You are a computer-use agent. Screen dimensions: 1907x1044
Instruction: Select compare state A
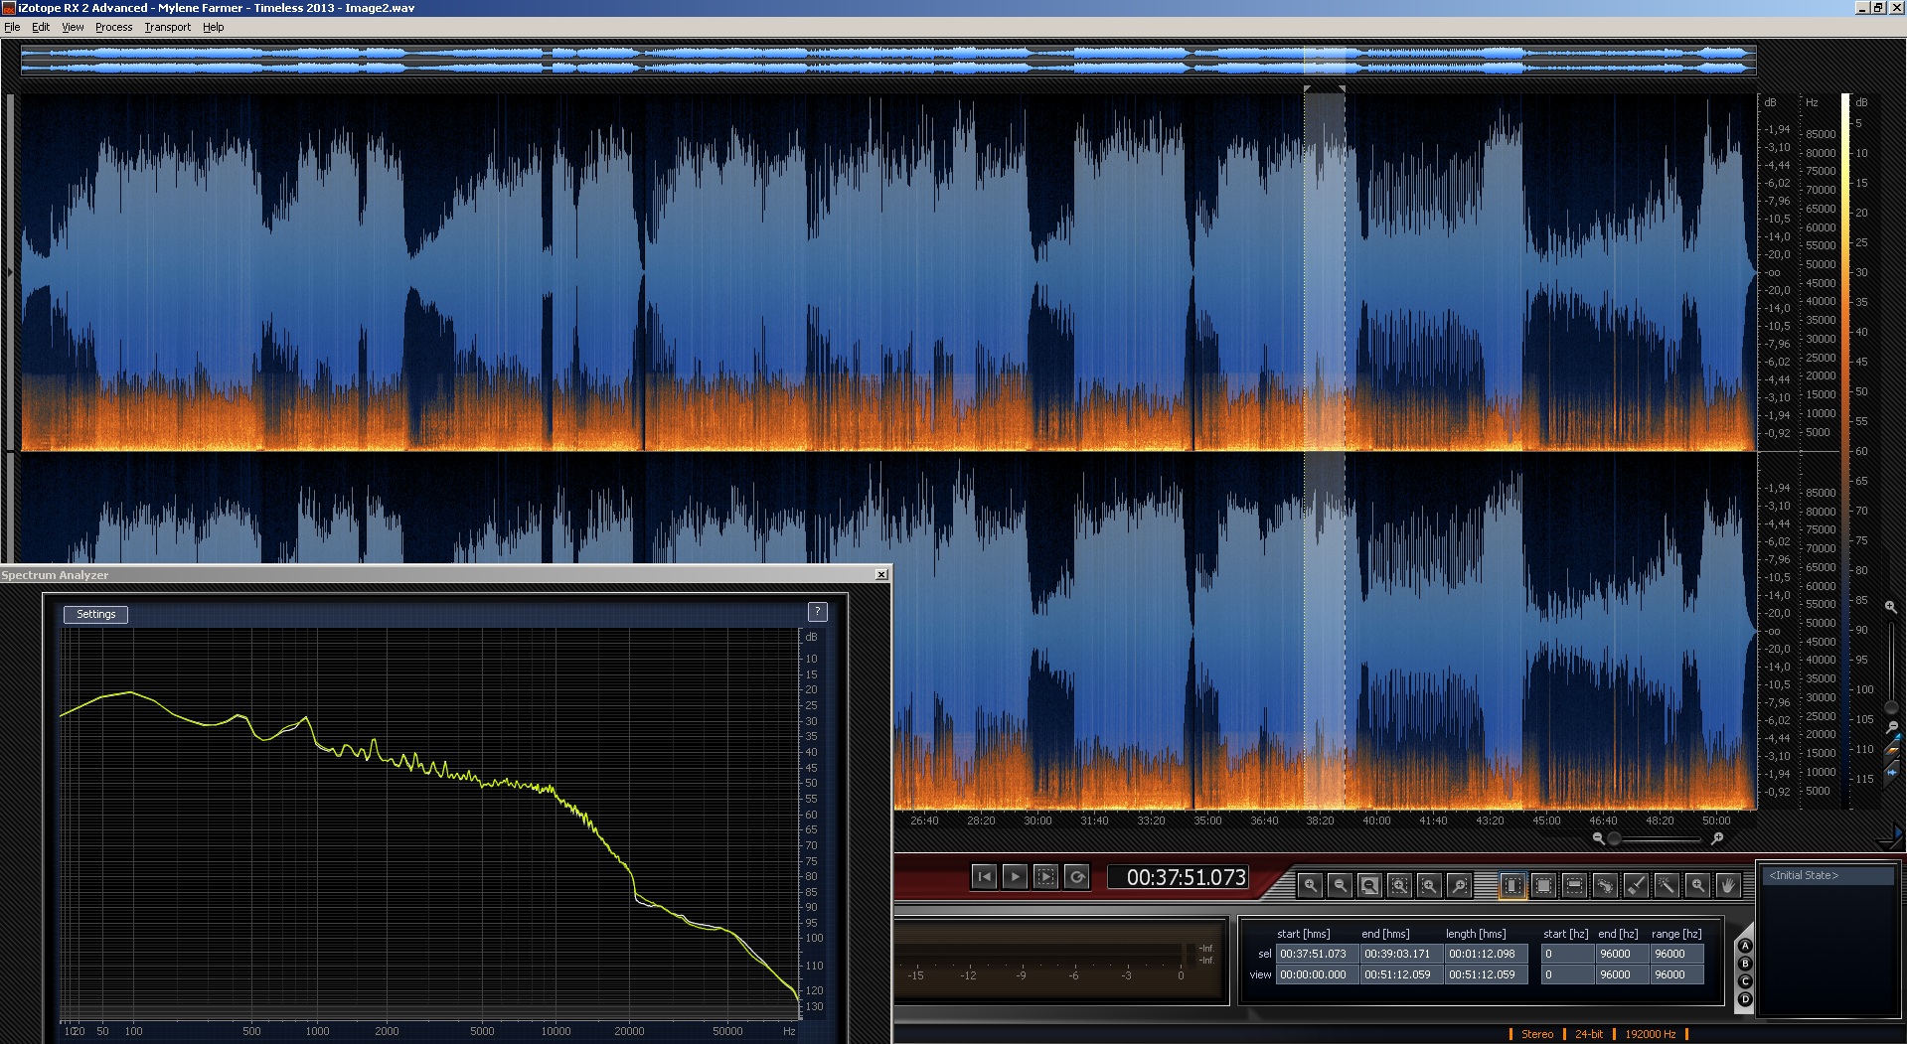click(x=1744, y=946)
